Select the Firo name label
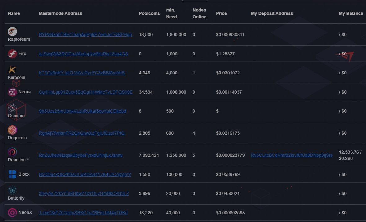 coord(22,53)
